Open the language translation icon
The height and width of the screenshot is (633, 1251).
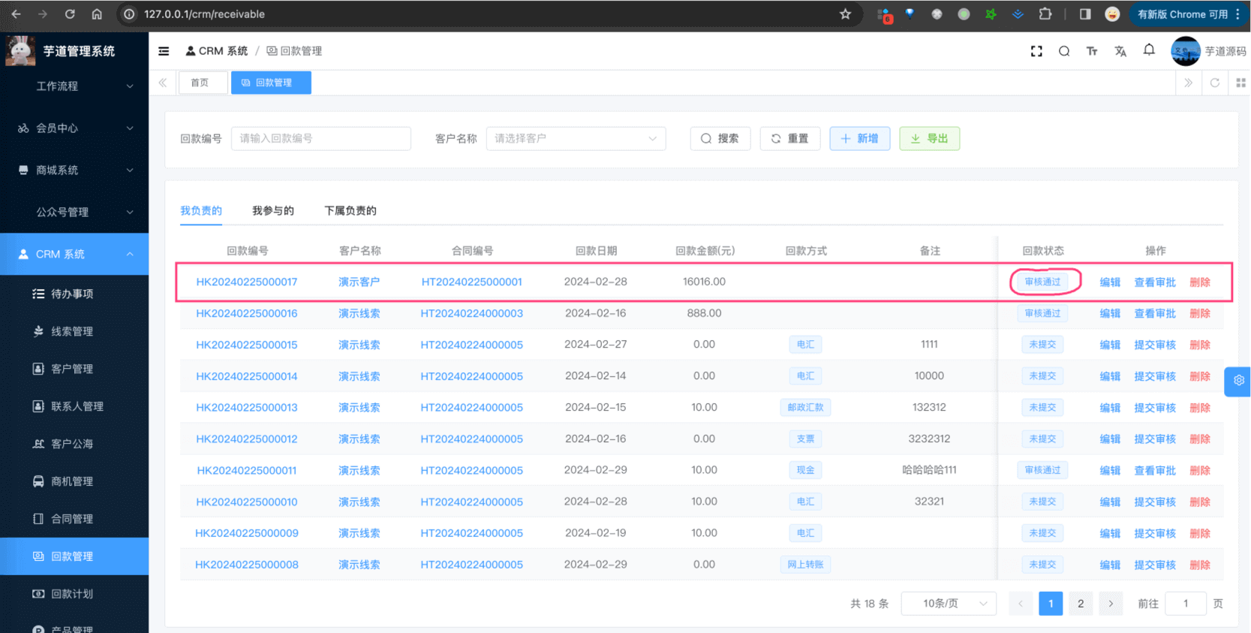click(1120, 51)
